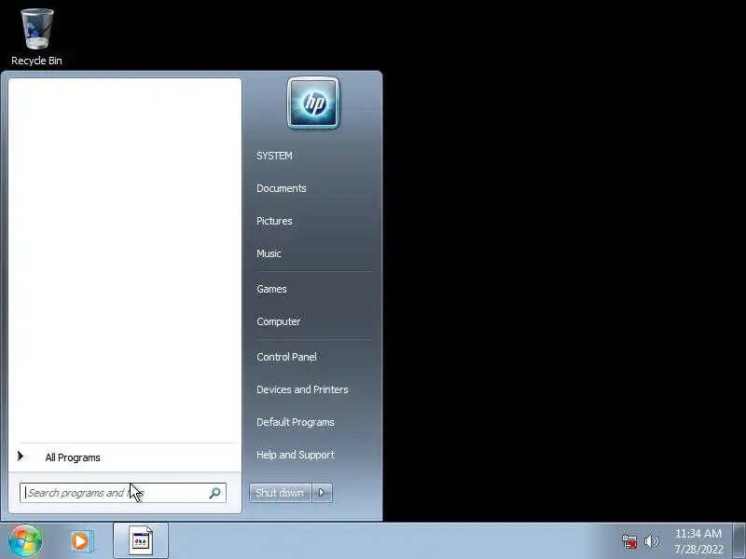
Task: Open the running program taskbar icon
Action: (x=141, y=541)
